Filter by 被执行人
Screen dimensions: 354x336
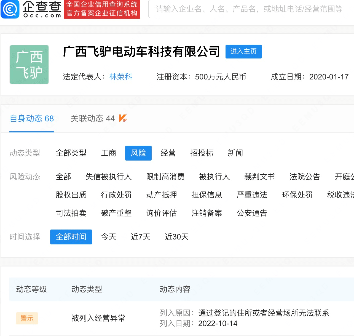click(x=214, y=177)
